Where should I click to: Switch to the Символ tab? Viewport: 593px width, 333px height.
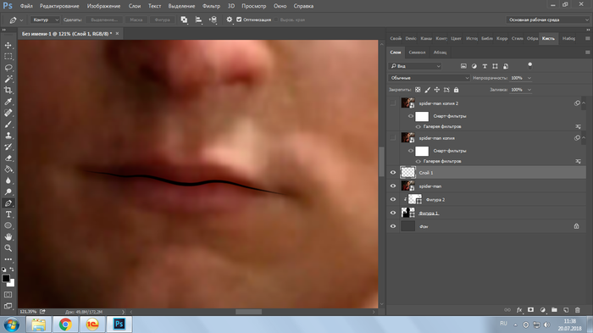(417, 53)
